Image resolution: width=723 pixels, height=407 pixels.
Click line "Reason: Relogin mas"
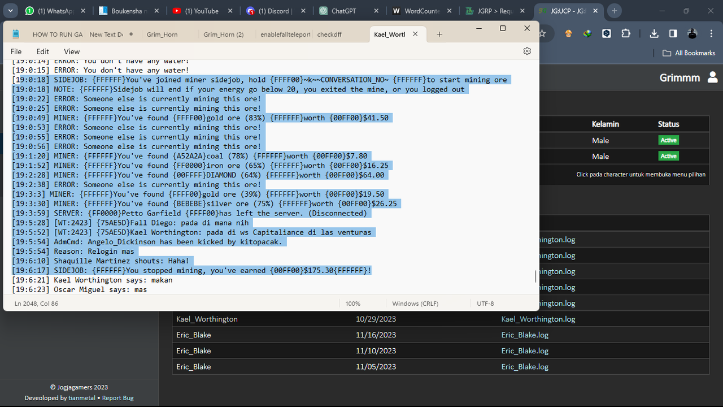point(73,251)
